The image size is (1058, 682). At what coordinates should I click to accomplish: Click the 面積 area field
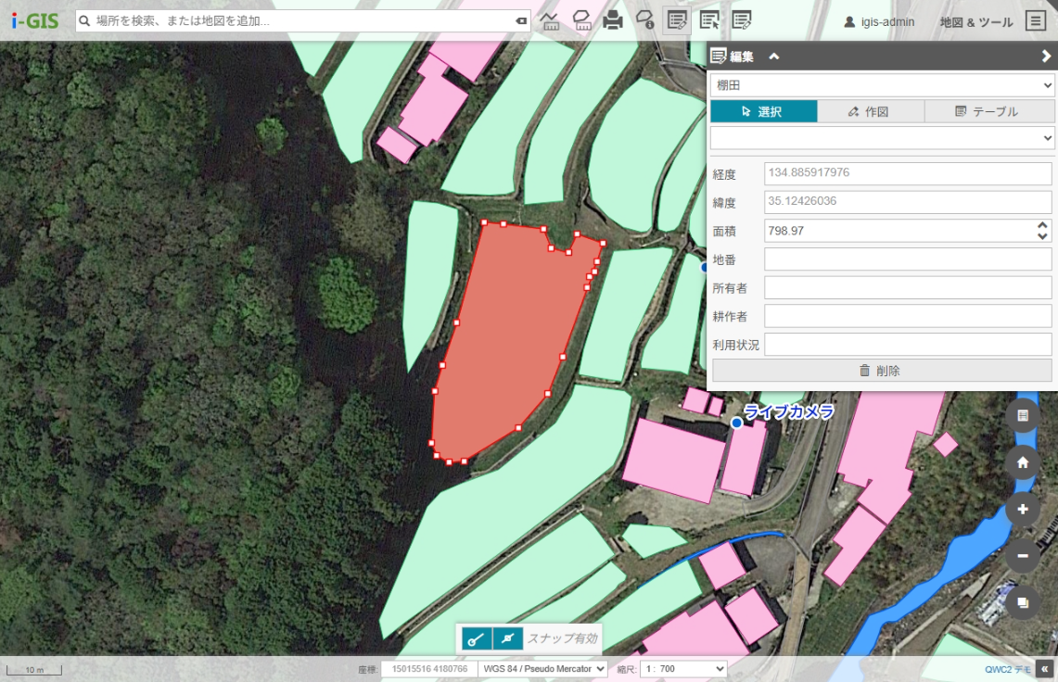pos(908,231)
